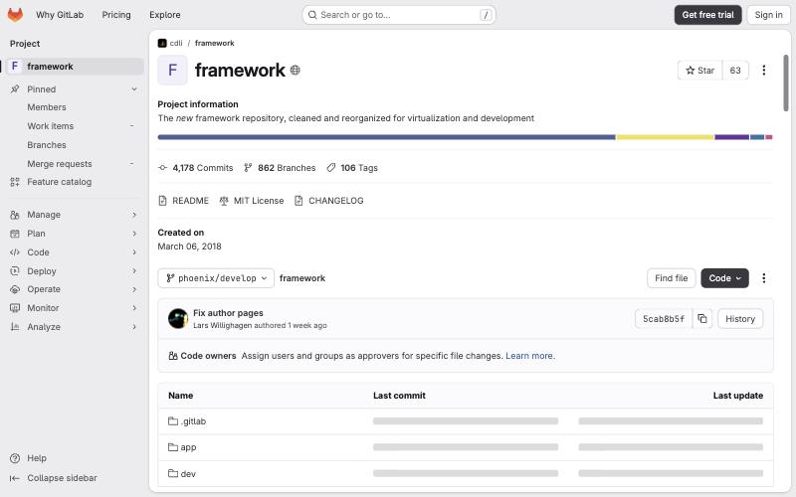Click the GitLab fox logo
Screen dimensions: 796x497
pyautogui.click(x=15, y=15)
